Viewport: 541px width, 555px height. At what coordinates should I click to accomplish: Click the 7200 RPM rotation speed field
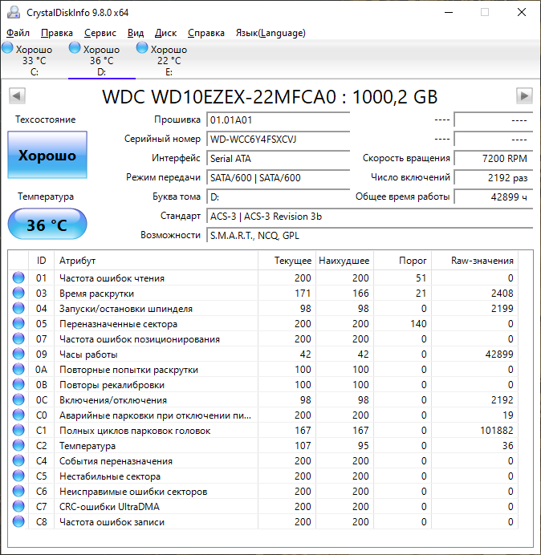coord(493,158)
